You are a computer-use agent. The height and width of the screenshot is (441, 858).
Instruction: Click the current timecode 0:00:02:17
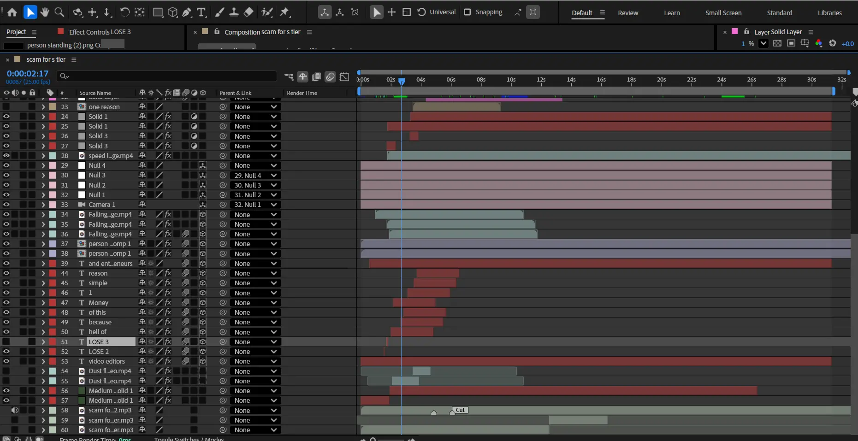click(28, 73)
